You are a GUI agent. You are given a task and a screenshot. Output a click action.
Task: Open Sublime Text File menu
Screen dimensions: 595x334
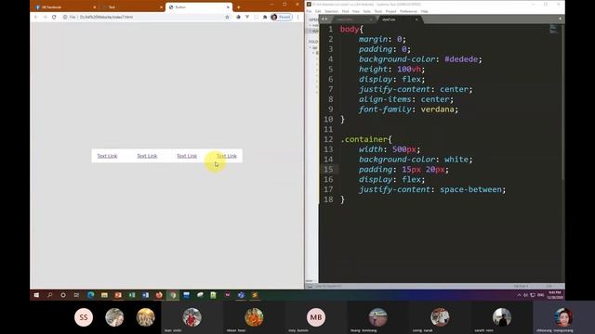(x=309, y=11)
